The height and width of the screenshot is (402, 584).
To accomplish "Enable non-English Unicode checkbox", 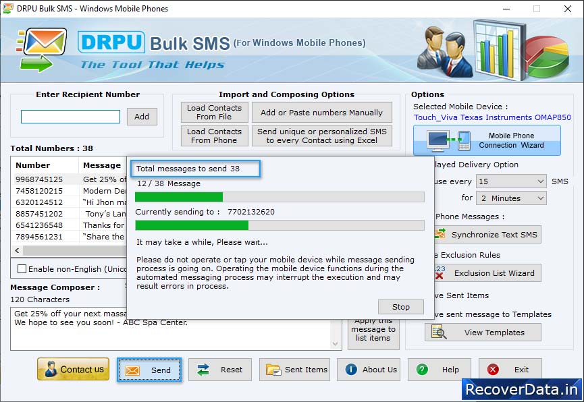I will tap(22, 268).
